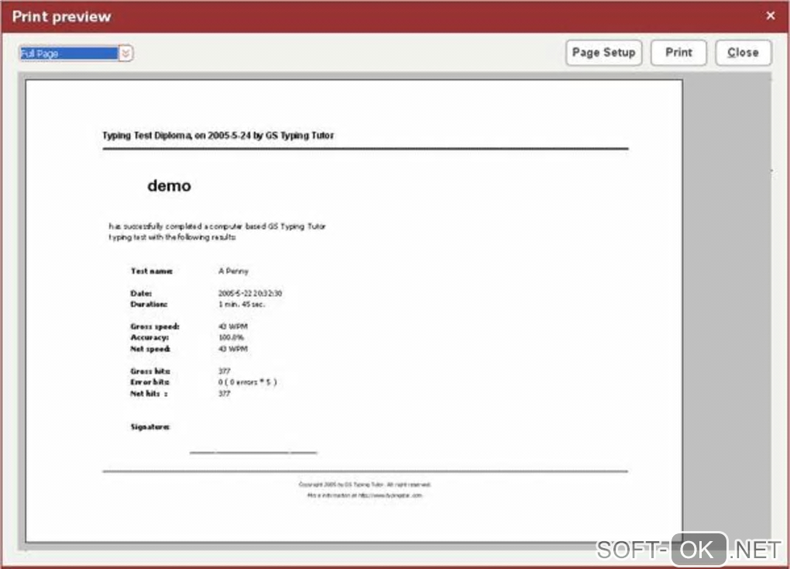Click the '0 ( 0 errors * 5 )' value
790x569 pixels.
247,382
